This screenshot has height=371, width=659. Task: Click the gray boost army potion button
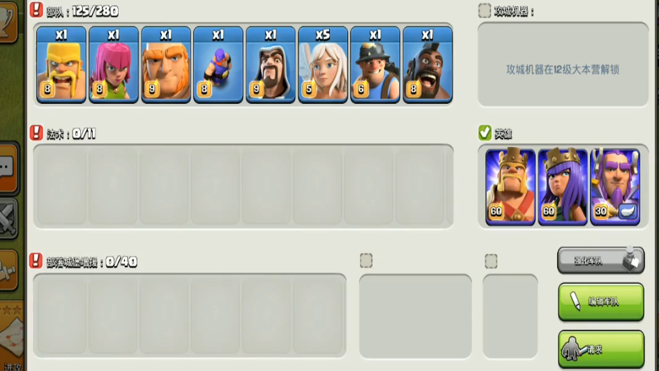point(601,261)
